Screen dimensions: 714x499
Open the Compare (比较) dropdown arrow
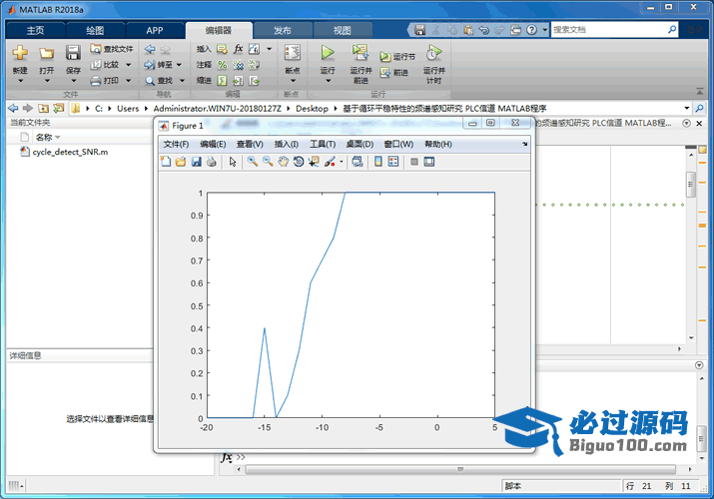[129, 65]
